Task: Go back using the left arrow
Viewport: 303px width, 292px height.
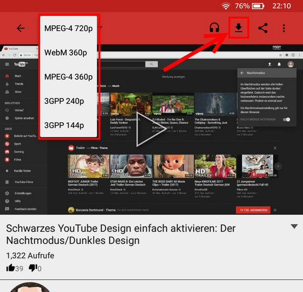Action: click(21, 28)
